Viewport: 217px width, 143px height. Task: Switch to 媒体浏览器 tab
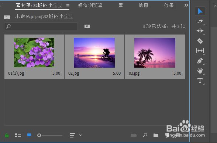90,5
